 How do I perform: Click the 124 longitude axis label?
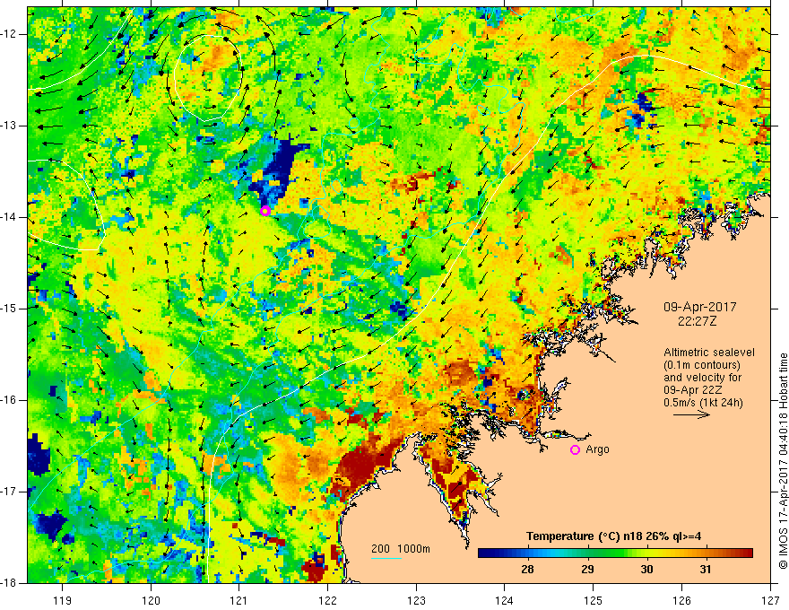pyautogui.click(x=505, y=600)
